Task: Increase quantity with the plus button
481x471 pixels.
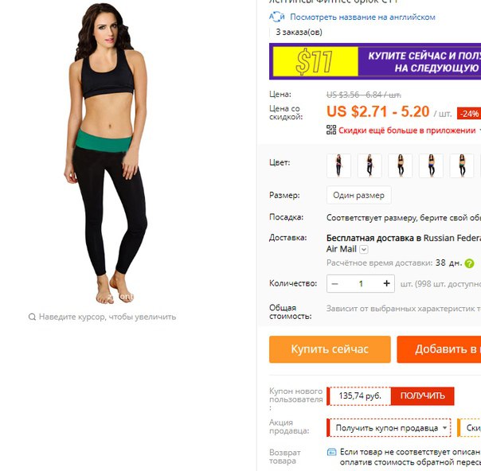Action: [386, 283]
